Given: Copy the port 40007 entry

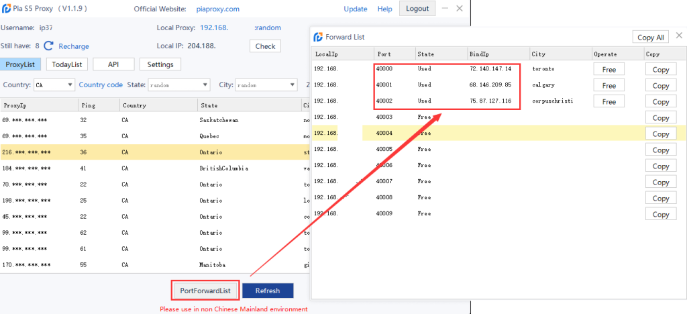Looking at the screenshot, I should pyautogui.click(x=661, y=182).
